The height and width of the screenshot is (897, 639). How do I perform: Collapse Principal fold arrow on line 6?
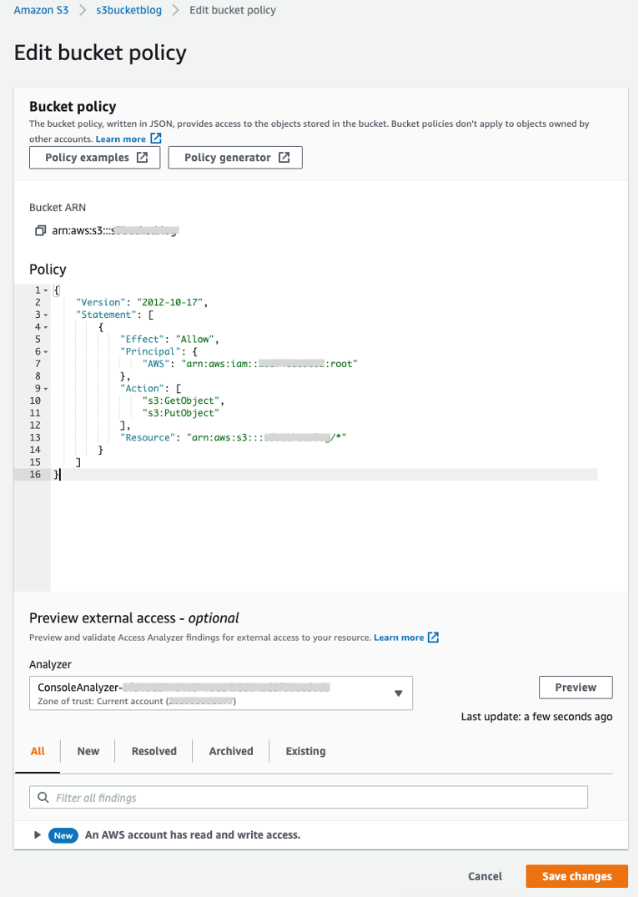point(46,352)
